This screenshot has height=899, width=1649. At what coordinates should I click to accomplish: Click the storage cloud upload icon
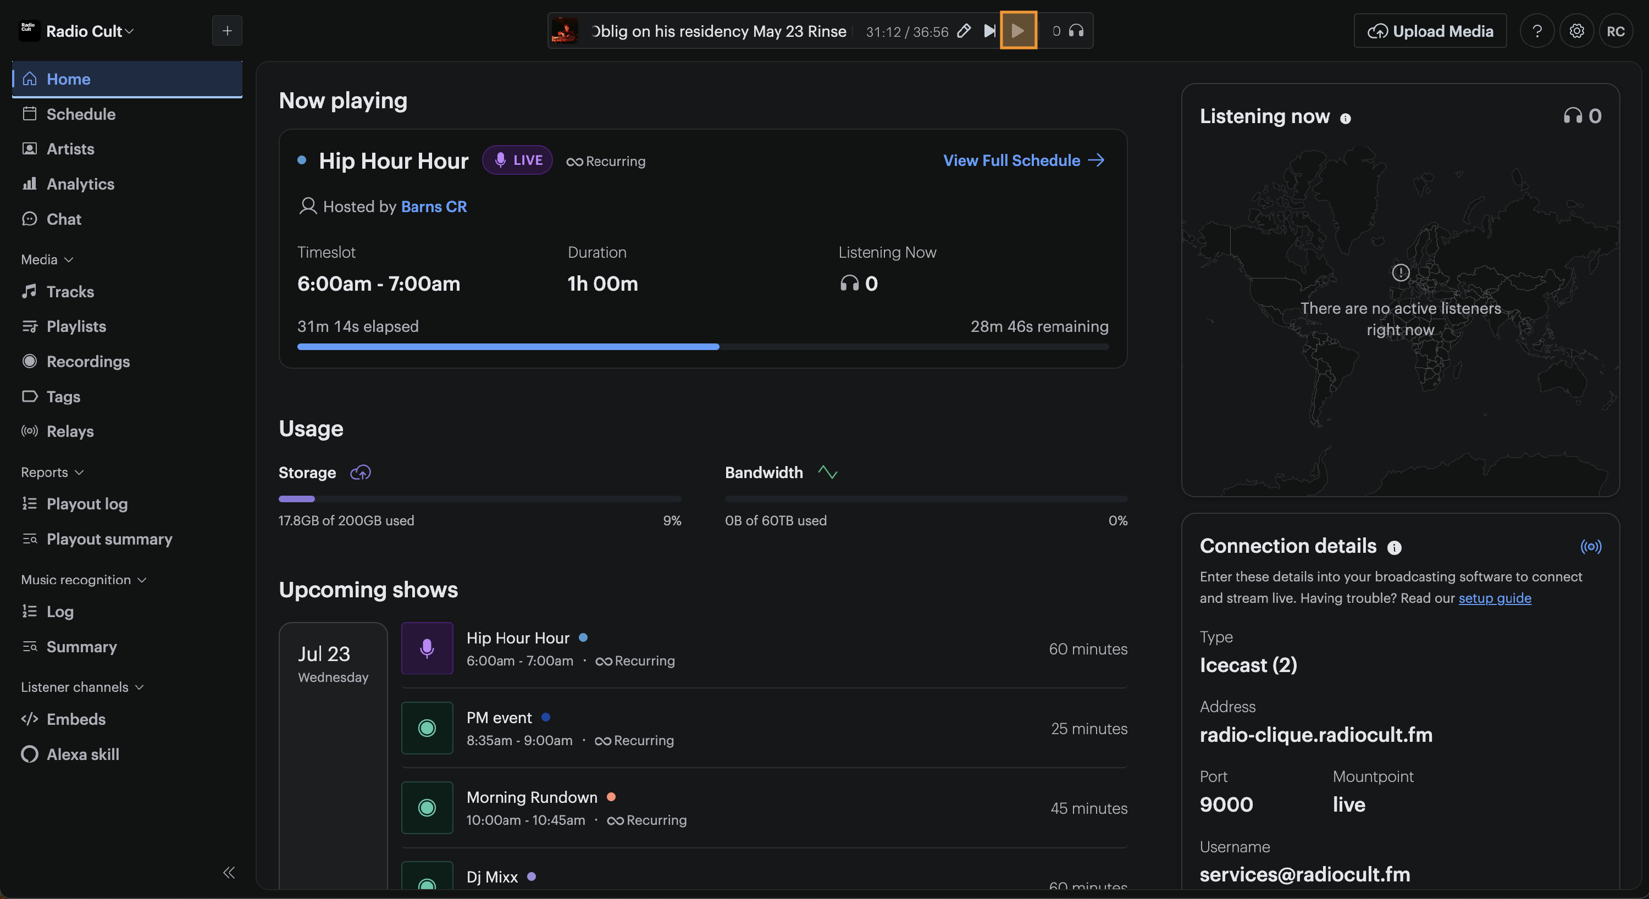click(361, 472)
